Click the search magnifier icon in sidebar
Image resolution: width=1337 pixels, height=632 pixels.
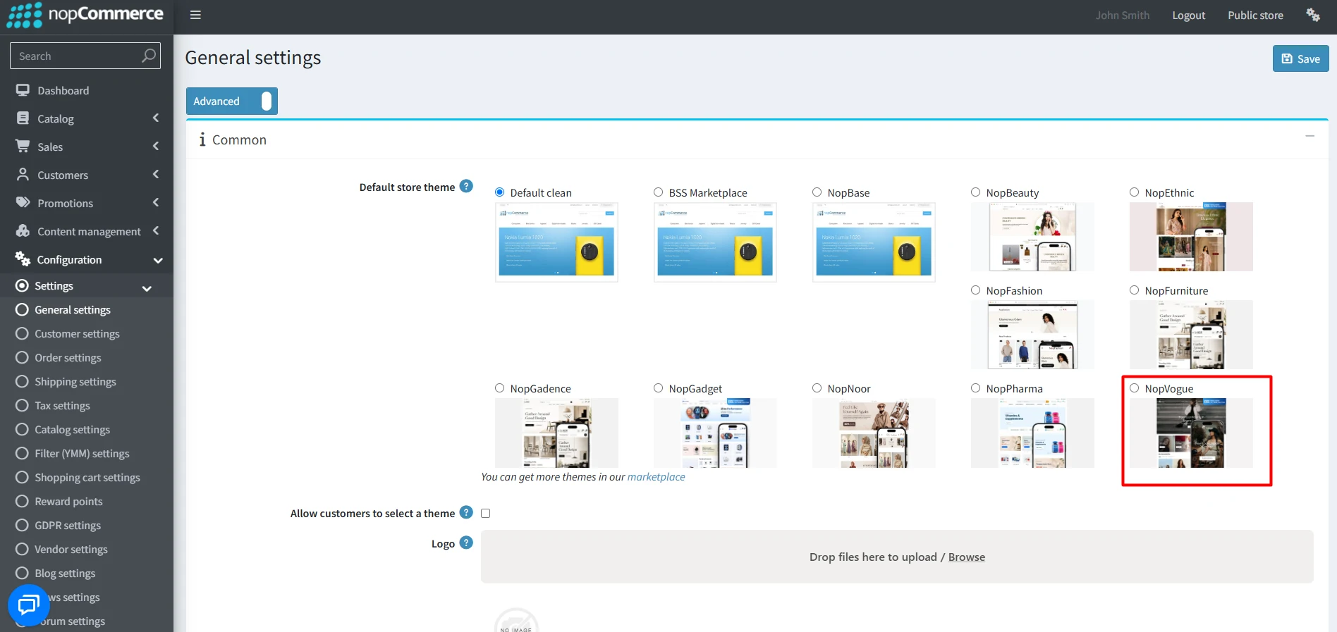click(x=148, y=56)
